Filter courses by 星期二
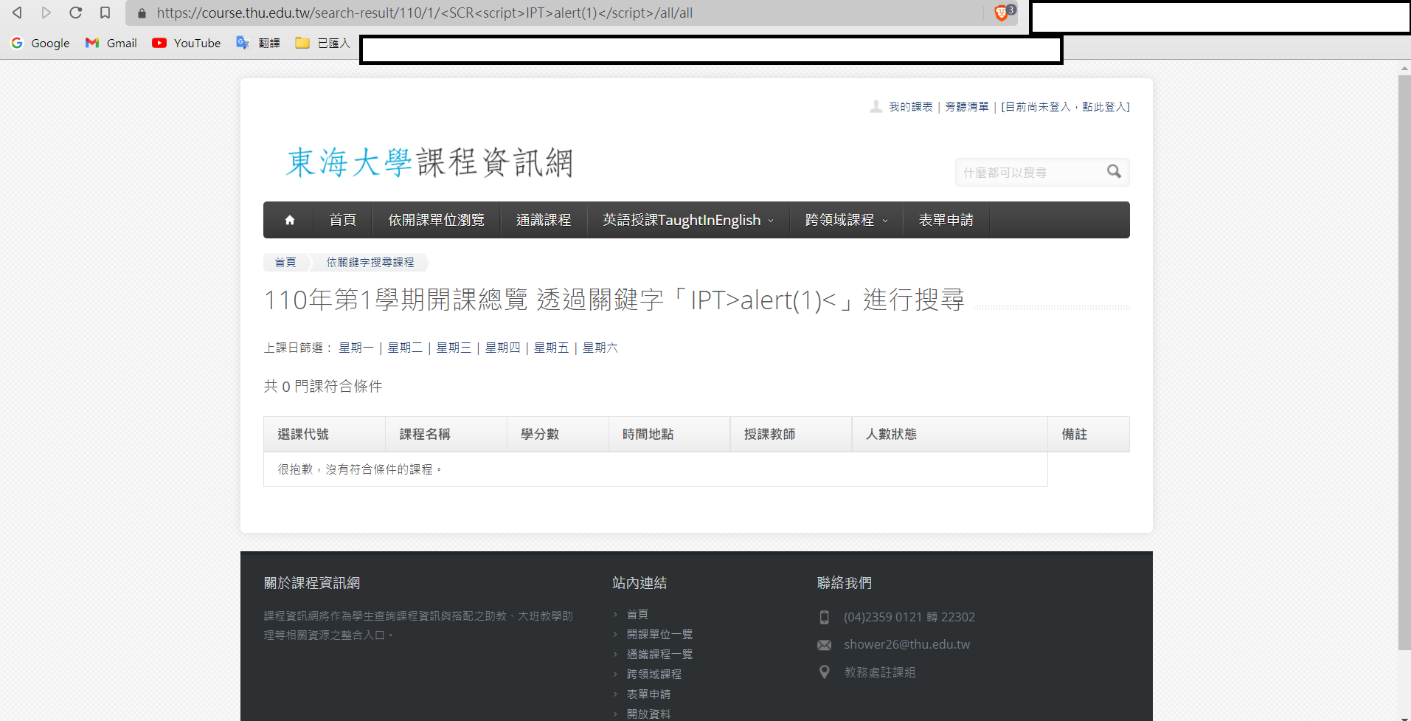Viewport: 1411px width, 721px height. click(405, 348)
